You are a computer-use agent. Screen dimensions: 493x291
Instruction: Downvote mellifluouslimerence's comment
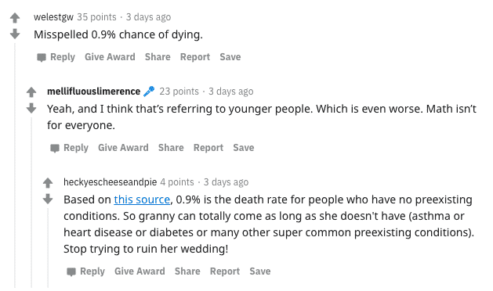click(31, 108)
